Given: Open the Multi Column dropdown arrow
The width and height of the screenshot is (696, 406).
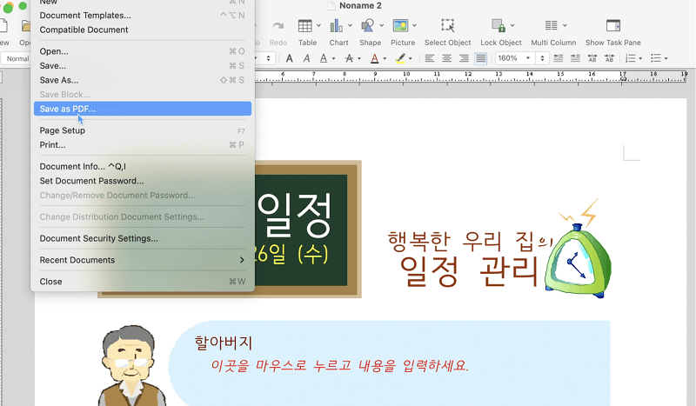Looking at the screenshot, I should click(565, 26).
